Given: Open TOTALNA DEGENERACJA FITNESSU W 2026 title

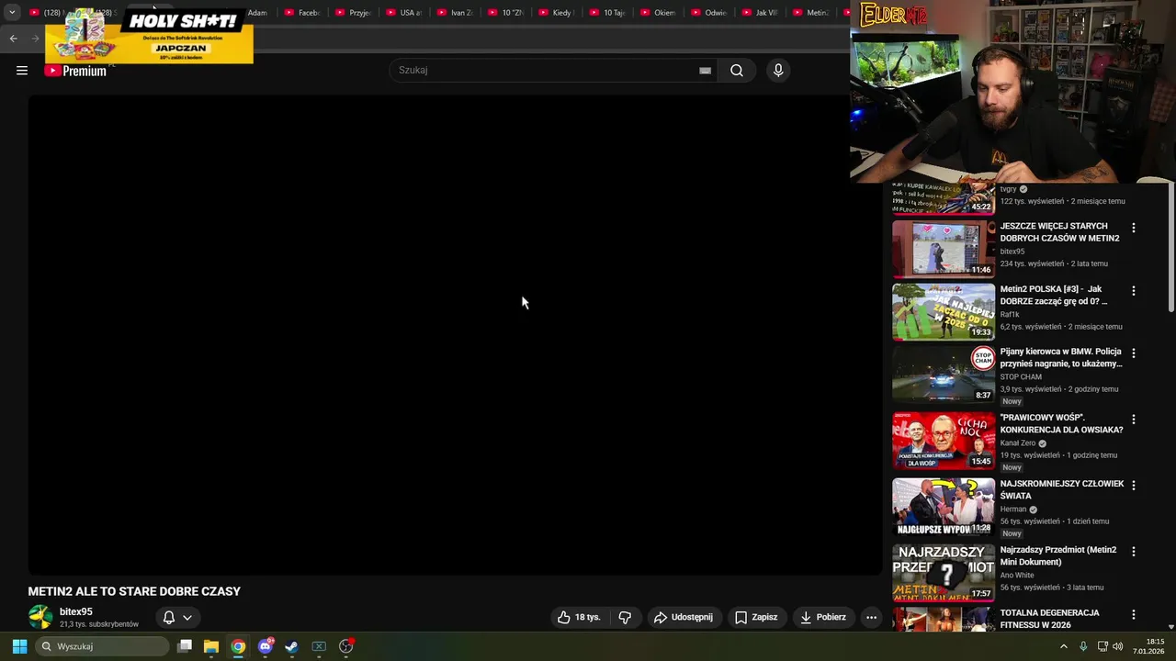Looking at the screenshot, I should [x=1050, y=619].
